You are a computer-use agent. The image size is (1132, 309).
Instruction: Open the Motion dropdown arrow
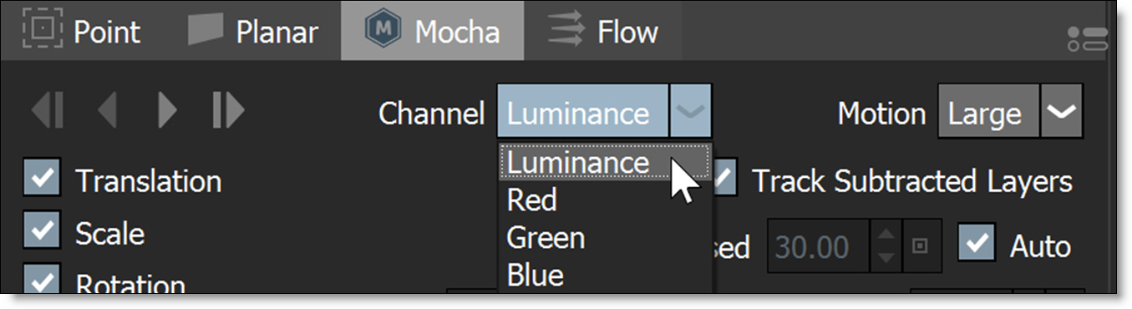pos(1062,111)
